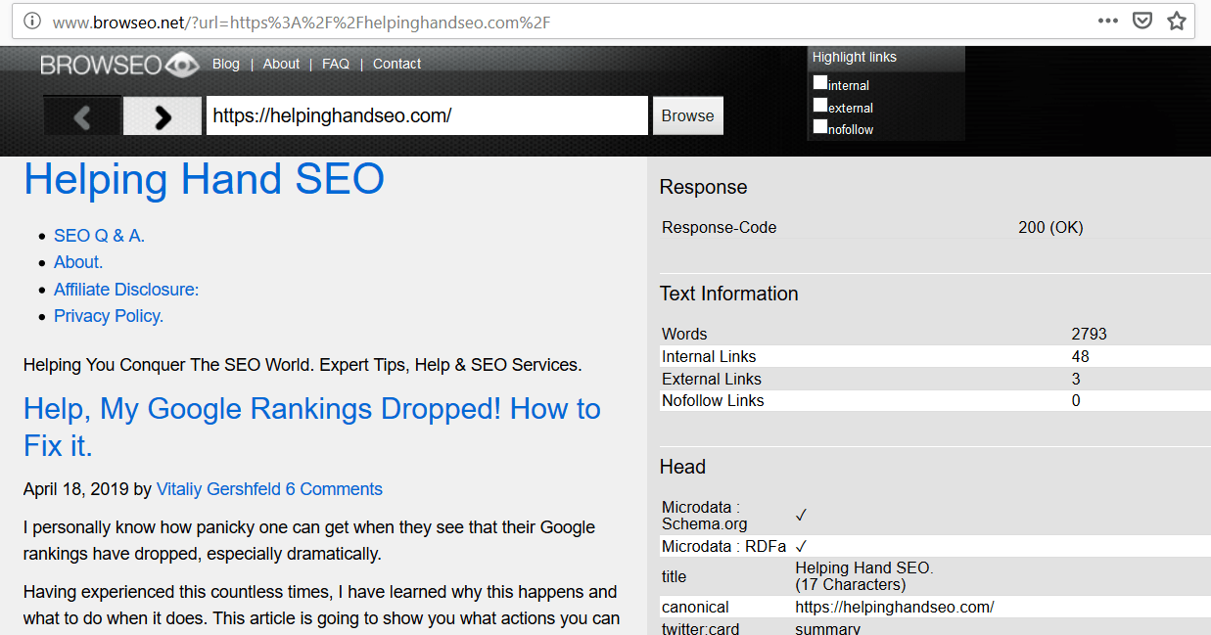The width and height of the screenshot is (1211, 635).
Task: Save page to Pocket icon
Action: [x=1141, y=21]
